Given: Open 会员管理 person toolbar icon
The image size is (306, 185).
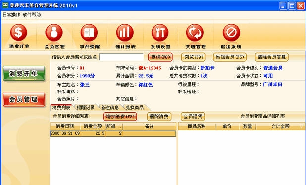Looking at the screenshot, I should pos(54,33).
